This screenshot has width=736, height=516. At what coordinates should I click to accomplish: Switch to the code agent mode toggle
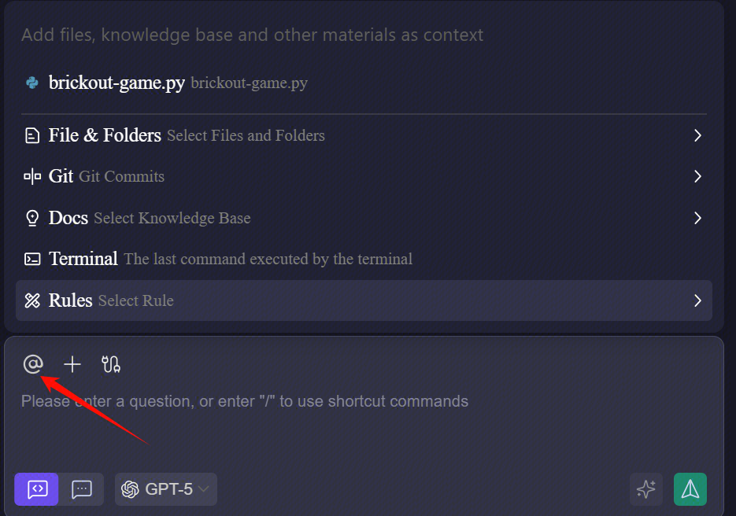tap(36, 489)
